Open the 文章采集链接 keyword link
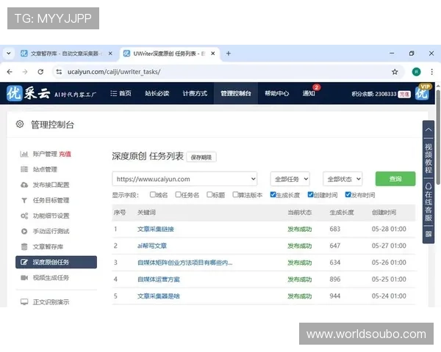Viewport: 441px width, 352px height. (x=156, y=229)
